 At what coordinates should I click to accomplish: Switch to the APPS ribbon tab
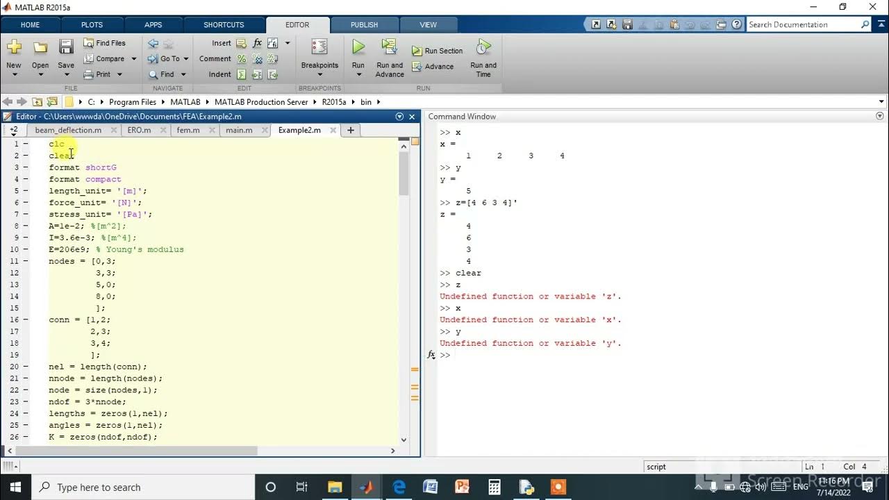153,25
